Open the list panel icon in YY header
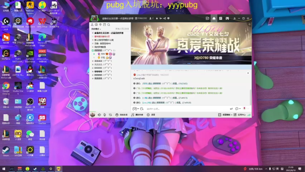305x172 pixels. click(x=220, y=18)
